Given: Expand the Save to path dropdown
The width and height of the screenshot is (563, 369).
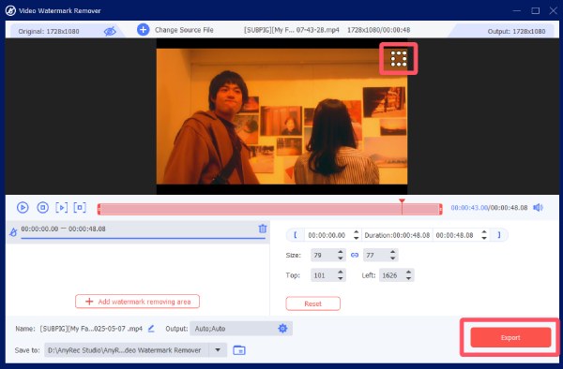Looking at the screenshot, I should point(218,350).
